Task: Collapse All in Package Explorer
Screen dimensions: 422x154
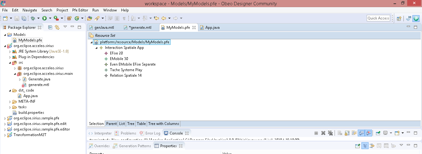Action: coord(50,27)
